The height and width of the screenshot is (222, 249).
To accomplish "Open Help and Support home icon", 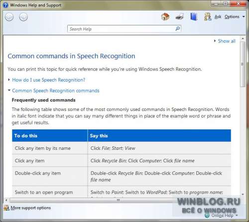I will point(165,16).
